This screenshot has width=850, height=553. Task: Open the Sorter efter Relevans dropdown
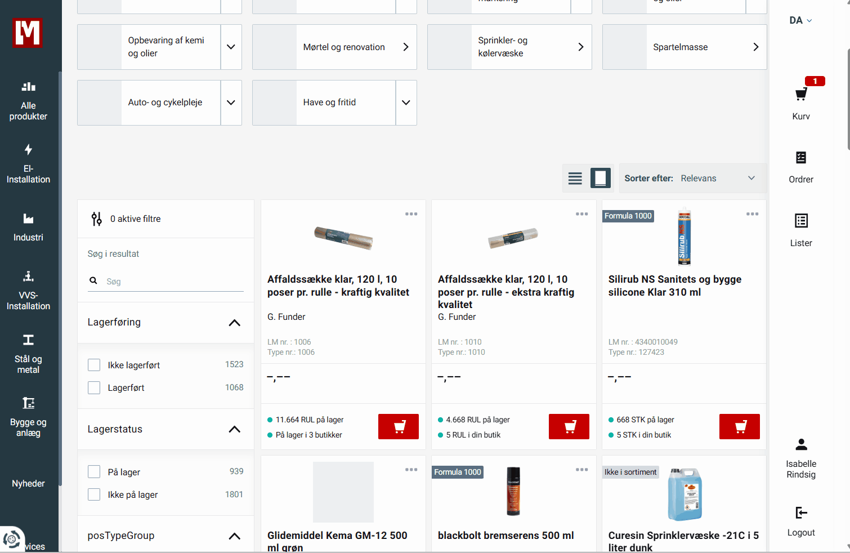[x=692, y=179]
